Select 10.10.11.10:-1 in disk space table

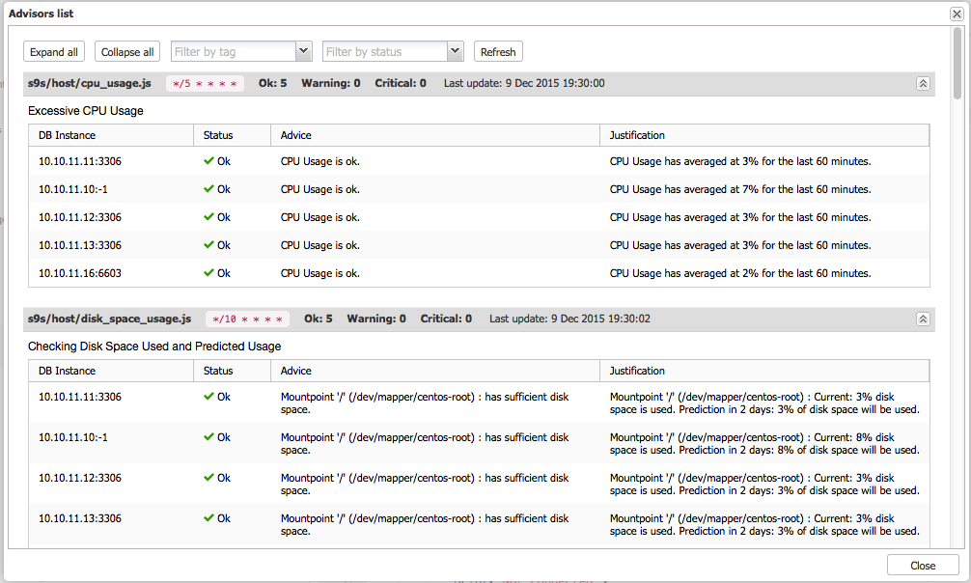click(x=73, y=437)
